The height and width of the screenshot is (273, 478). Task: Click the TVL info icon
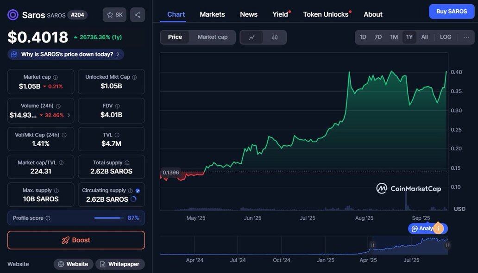117,135
